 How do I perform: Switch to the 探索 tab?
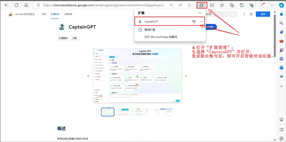coord(44,14)
